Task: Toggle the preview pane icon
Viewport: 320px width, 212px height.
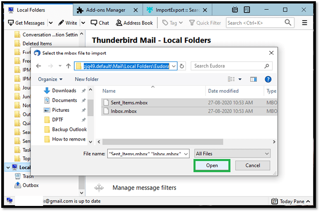Action: (253, 79)
